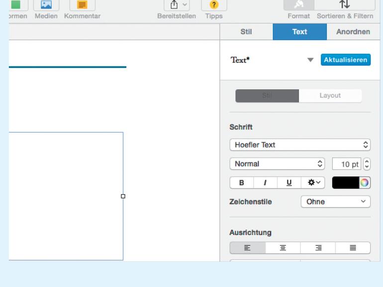This screenshot has width=383, height=287.
Task: Toggle italic with the I button
Action: point(265,183)
